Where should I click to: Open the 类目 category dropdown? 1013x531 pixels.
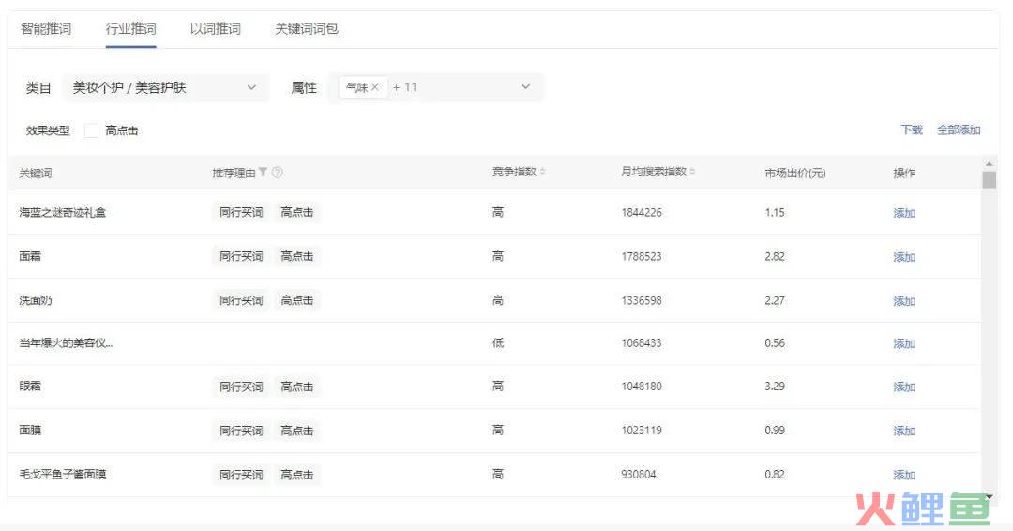pos(165,87)
